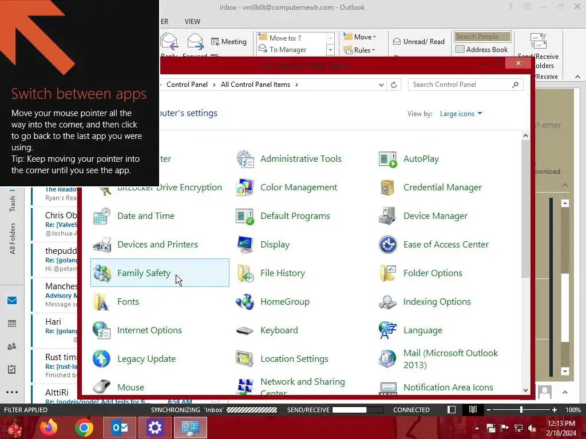586x439 pixels.
Task: Open Location Settings icon
Action: (245, 359)
